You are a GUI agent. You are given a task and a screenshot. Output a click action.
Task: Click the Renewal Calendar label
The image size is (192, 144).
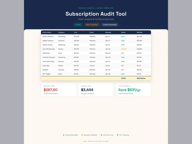[x=90, y=135]
